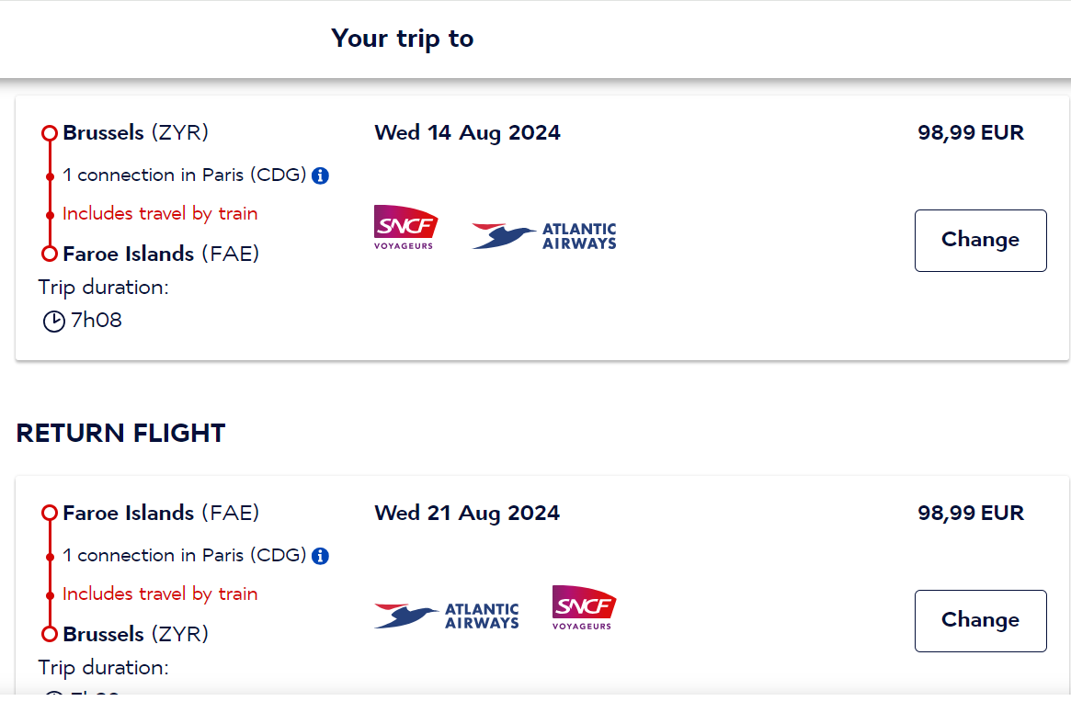
Task: Select return 'Includes travel by train' text
Action: 160,594
